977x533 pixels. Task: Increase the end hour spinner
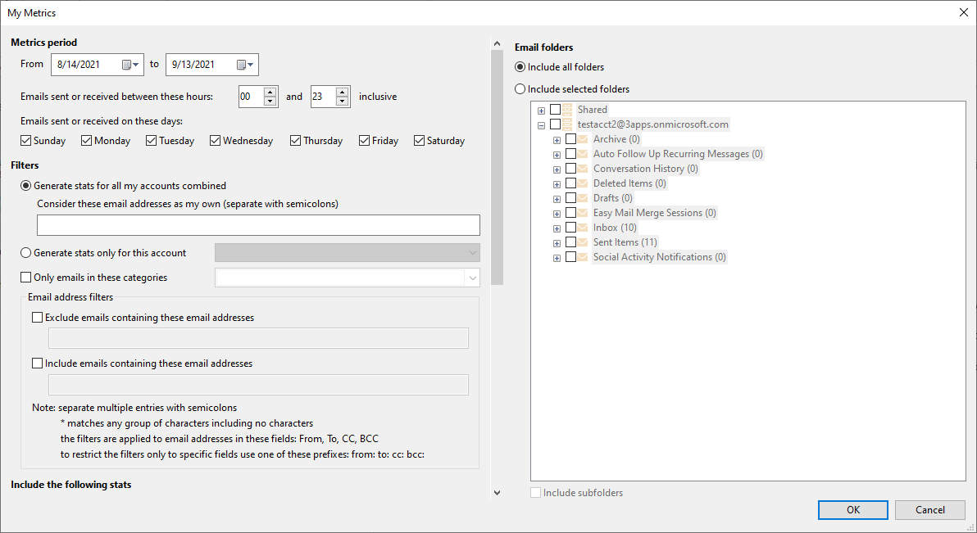[x=342, y=93]
